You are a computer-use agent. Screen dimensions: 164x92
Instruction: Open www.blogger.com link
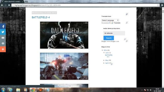tap(113, 41)
